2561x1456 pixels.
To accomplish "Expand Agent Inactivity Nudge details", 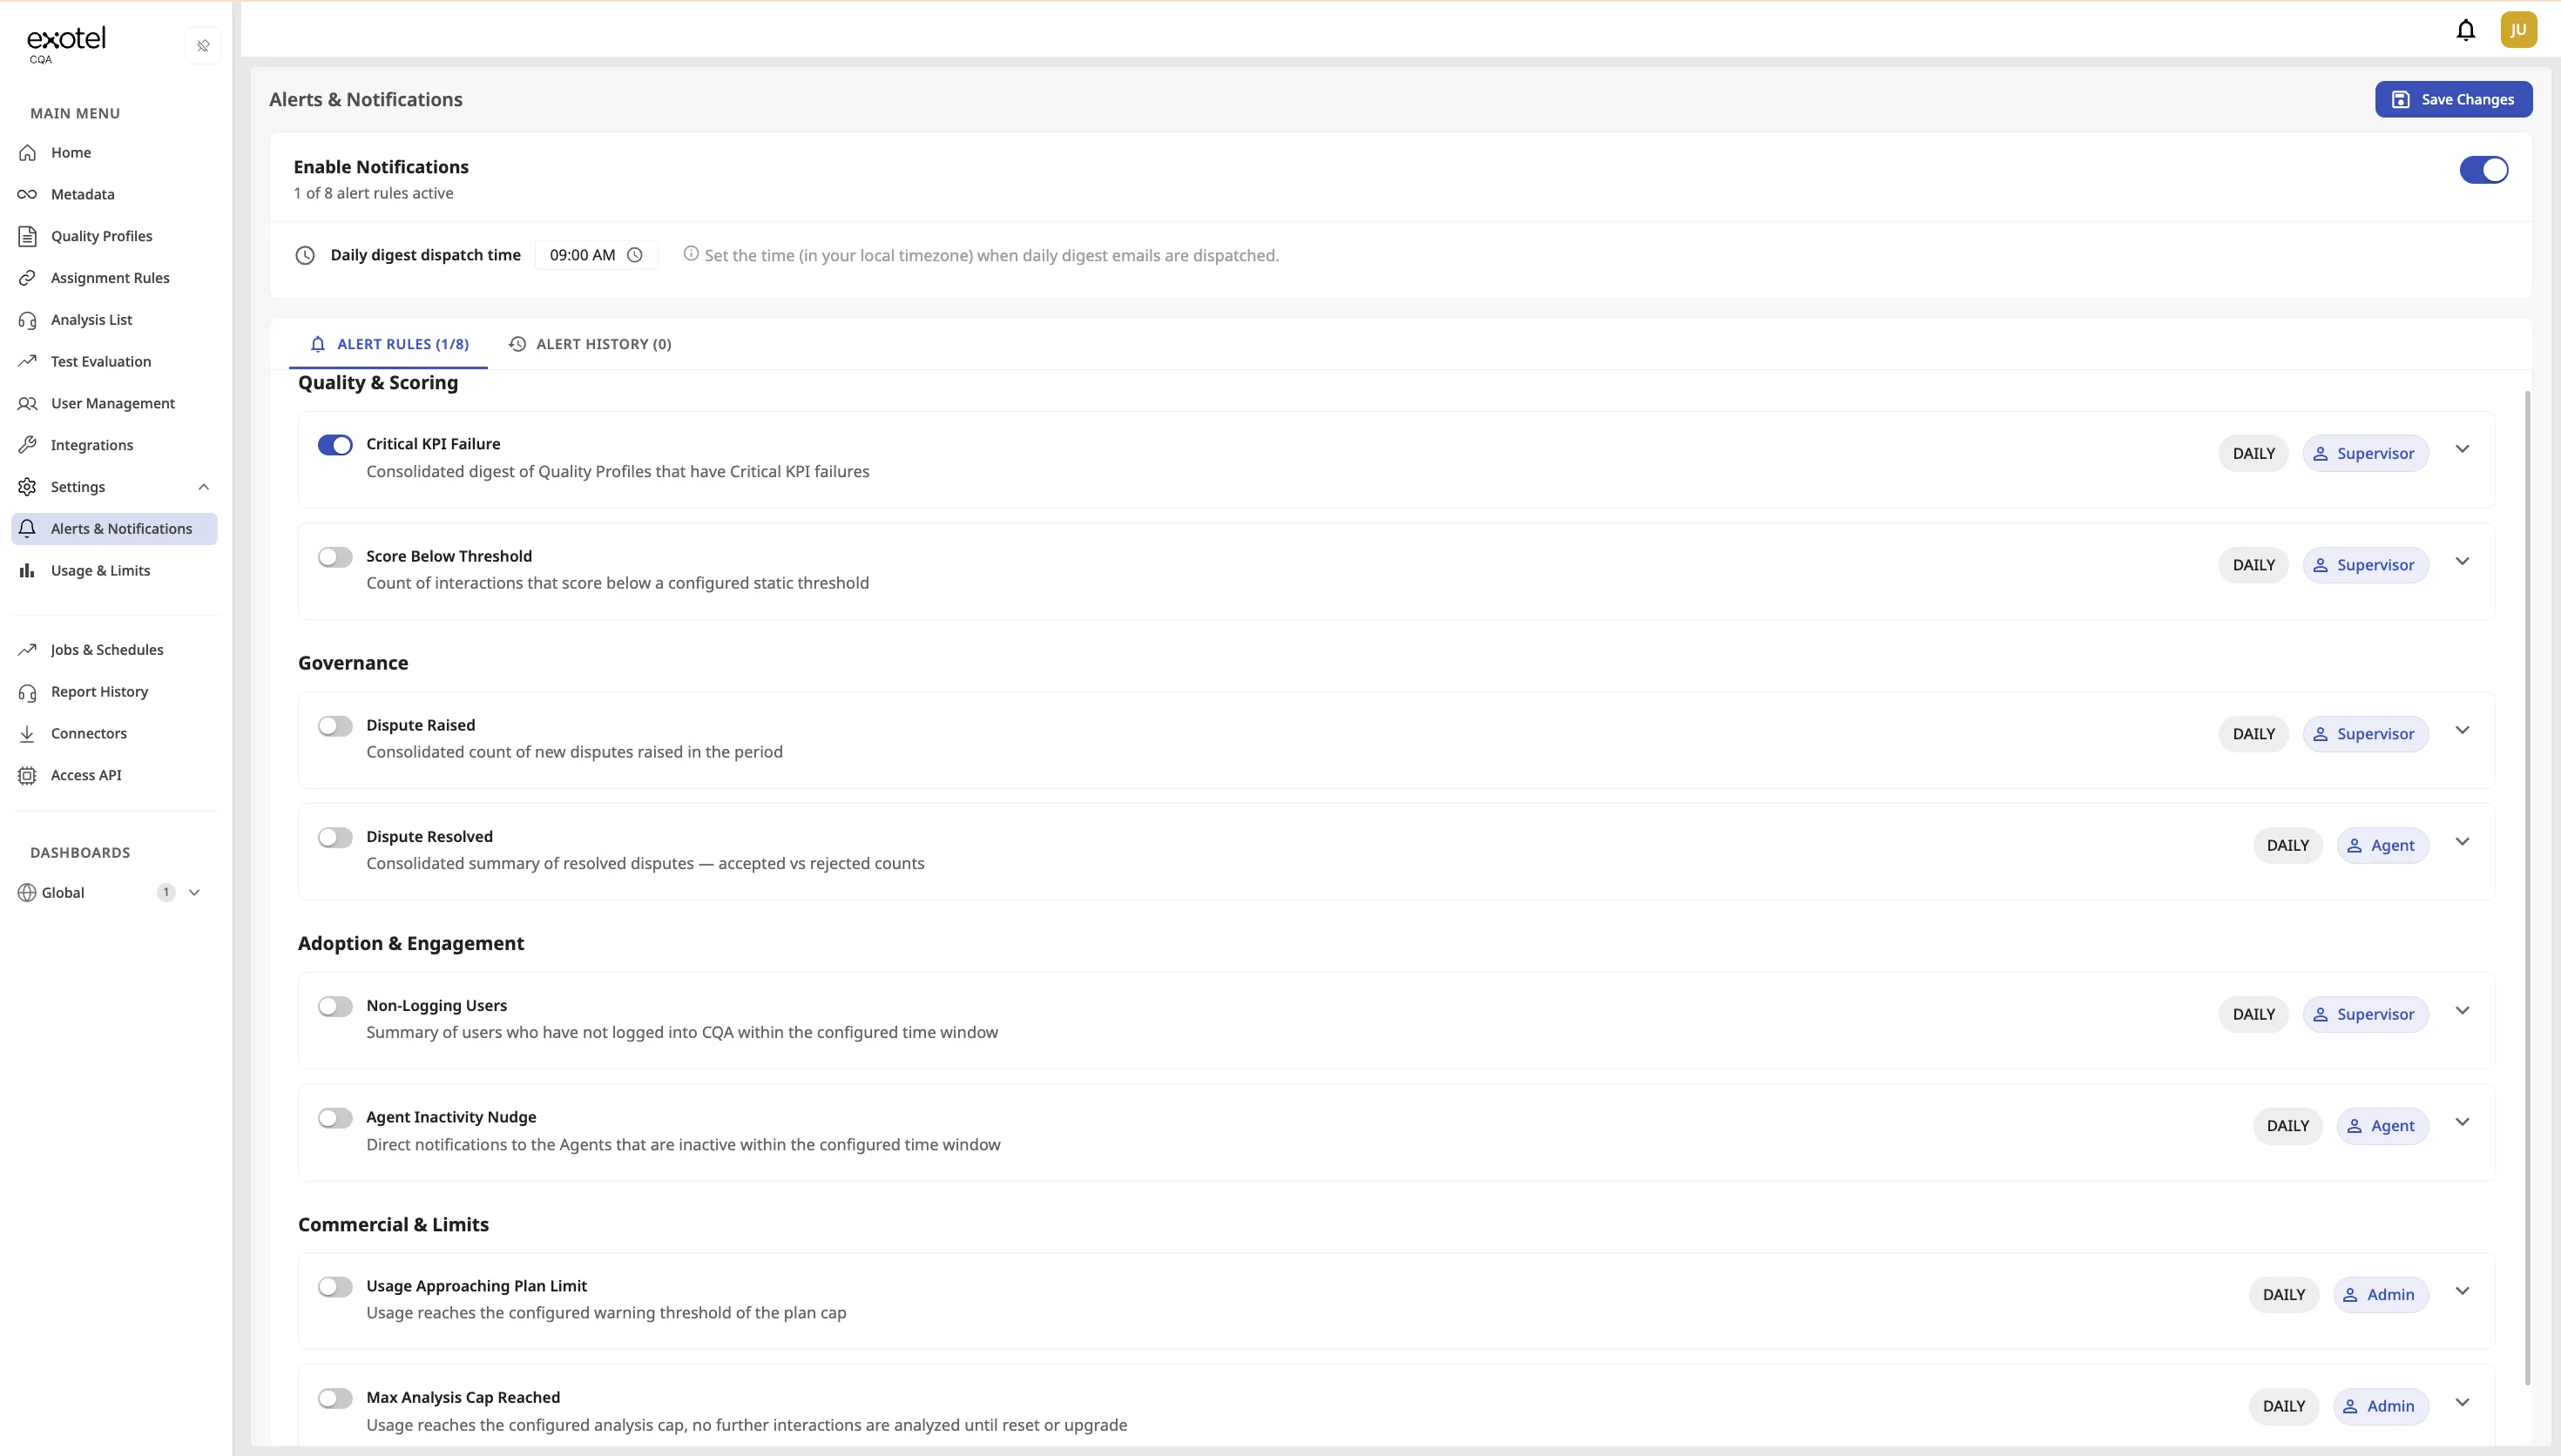I will click(2462, 1122).
